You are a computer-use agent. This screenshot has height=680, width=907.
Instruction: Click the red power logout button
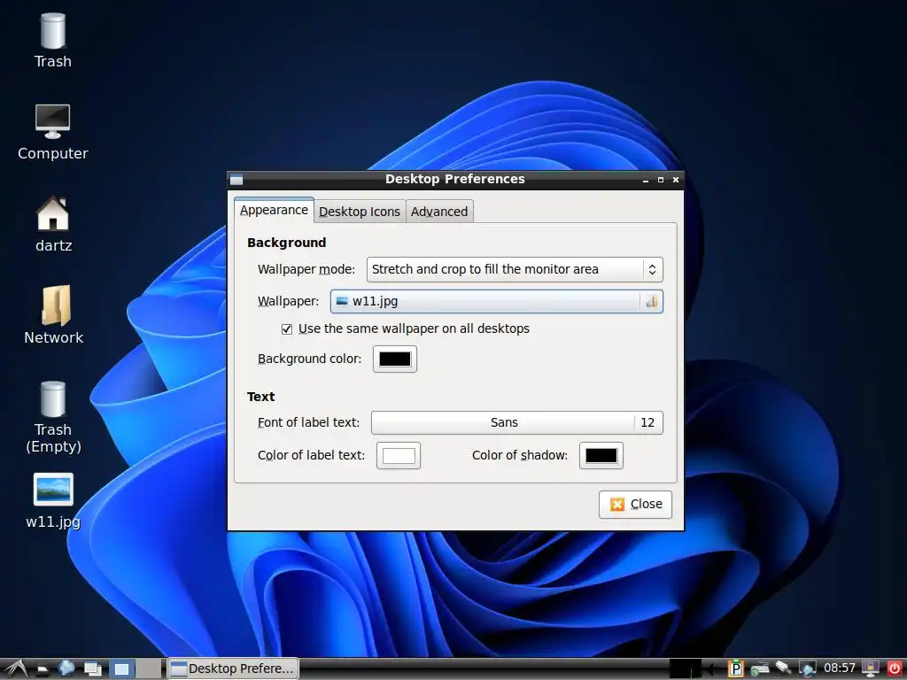point(895,668)
